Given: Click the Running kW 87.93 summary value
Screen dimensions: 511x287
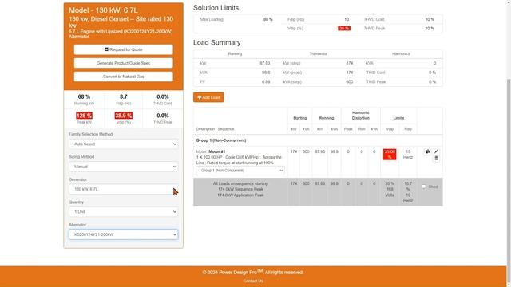Looking at the screenshot, I should [265, 63].
